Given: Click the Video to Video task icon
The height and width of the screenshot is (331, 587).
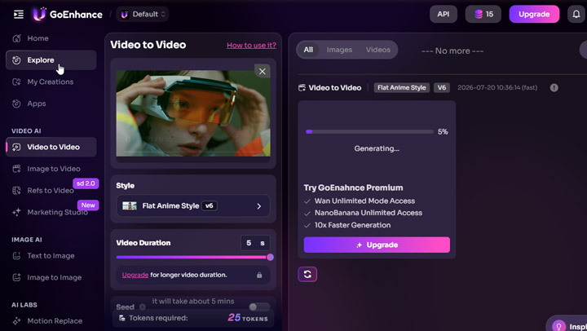Looking at the screenshot, I should 302,87.
